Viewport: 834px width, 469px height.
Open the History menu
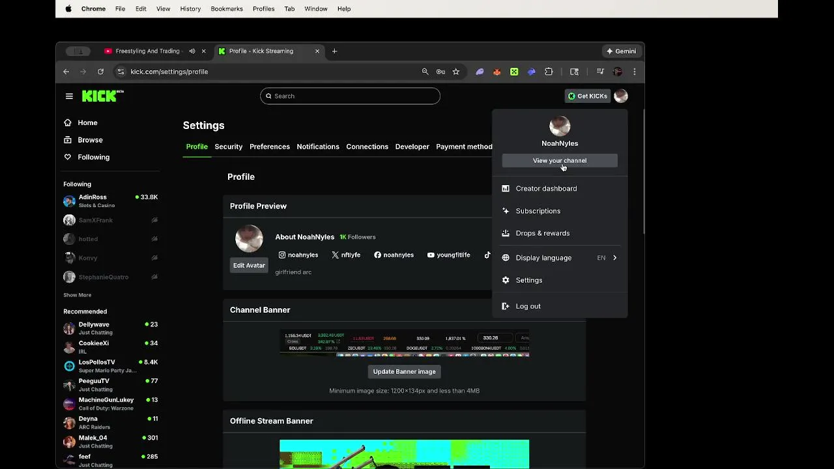click(x=190, y=8)
